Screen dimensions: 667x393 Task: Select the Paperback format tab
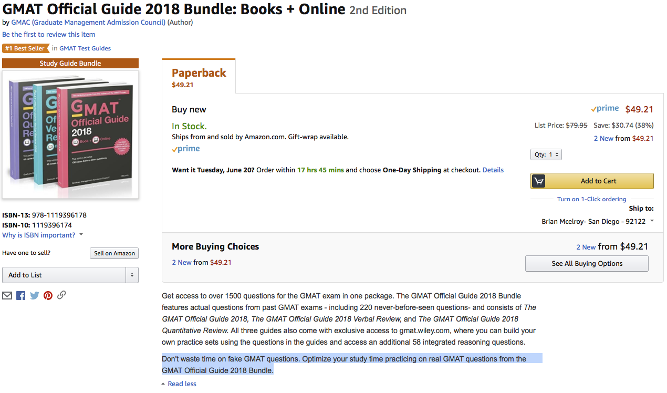[199, 77]
